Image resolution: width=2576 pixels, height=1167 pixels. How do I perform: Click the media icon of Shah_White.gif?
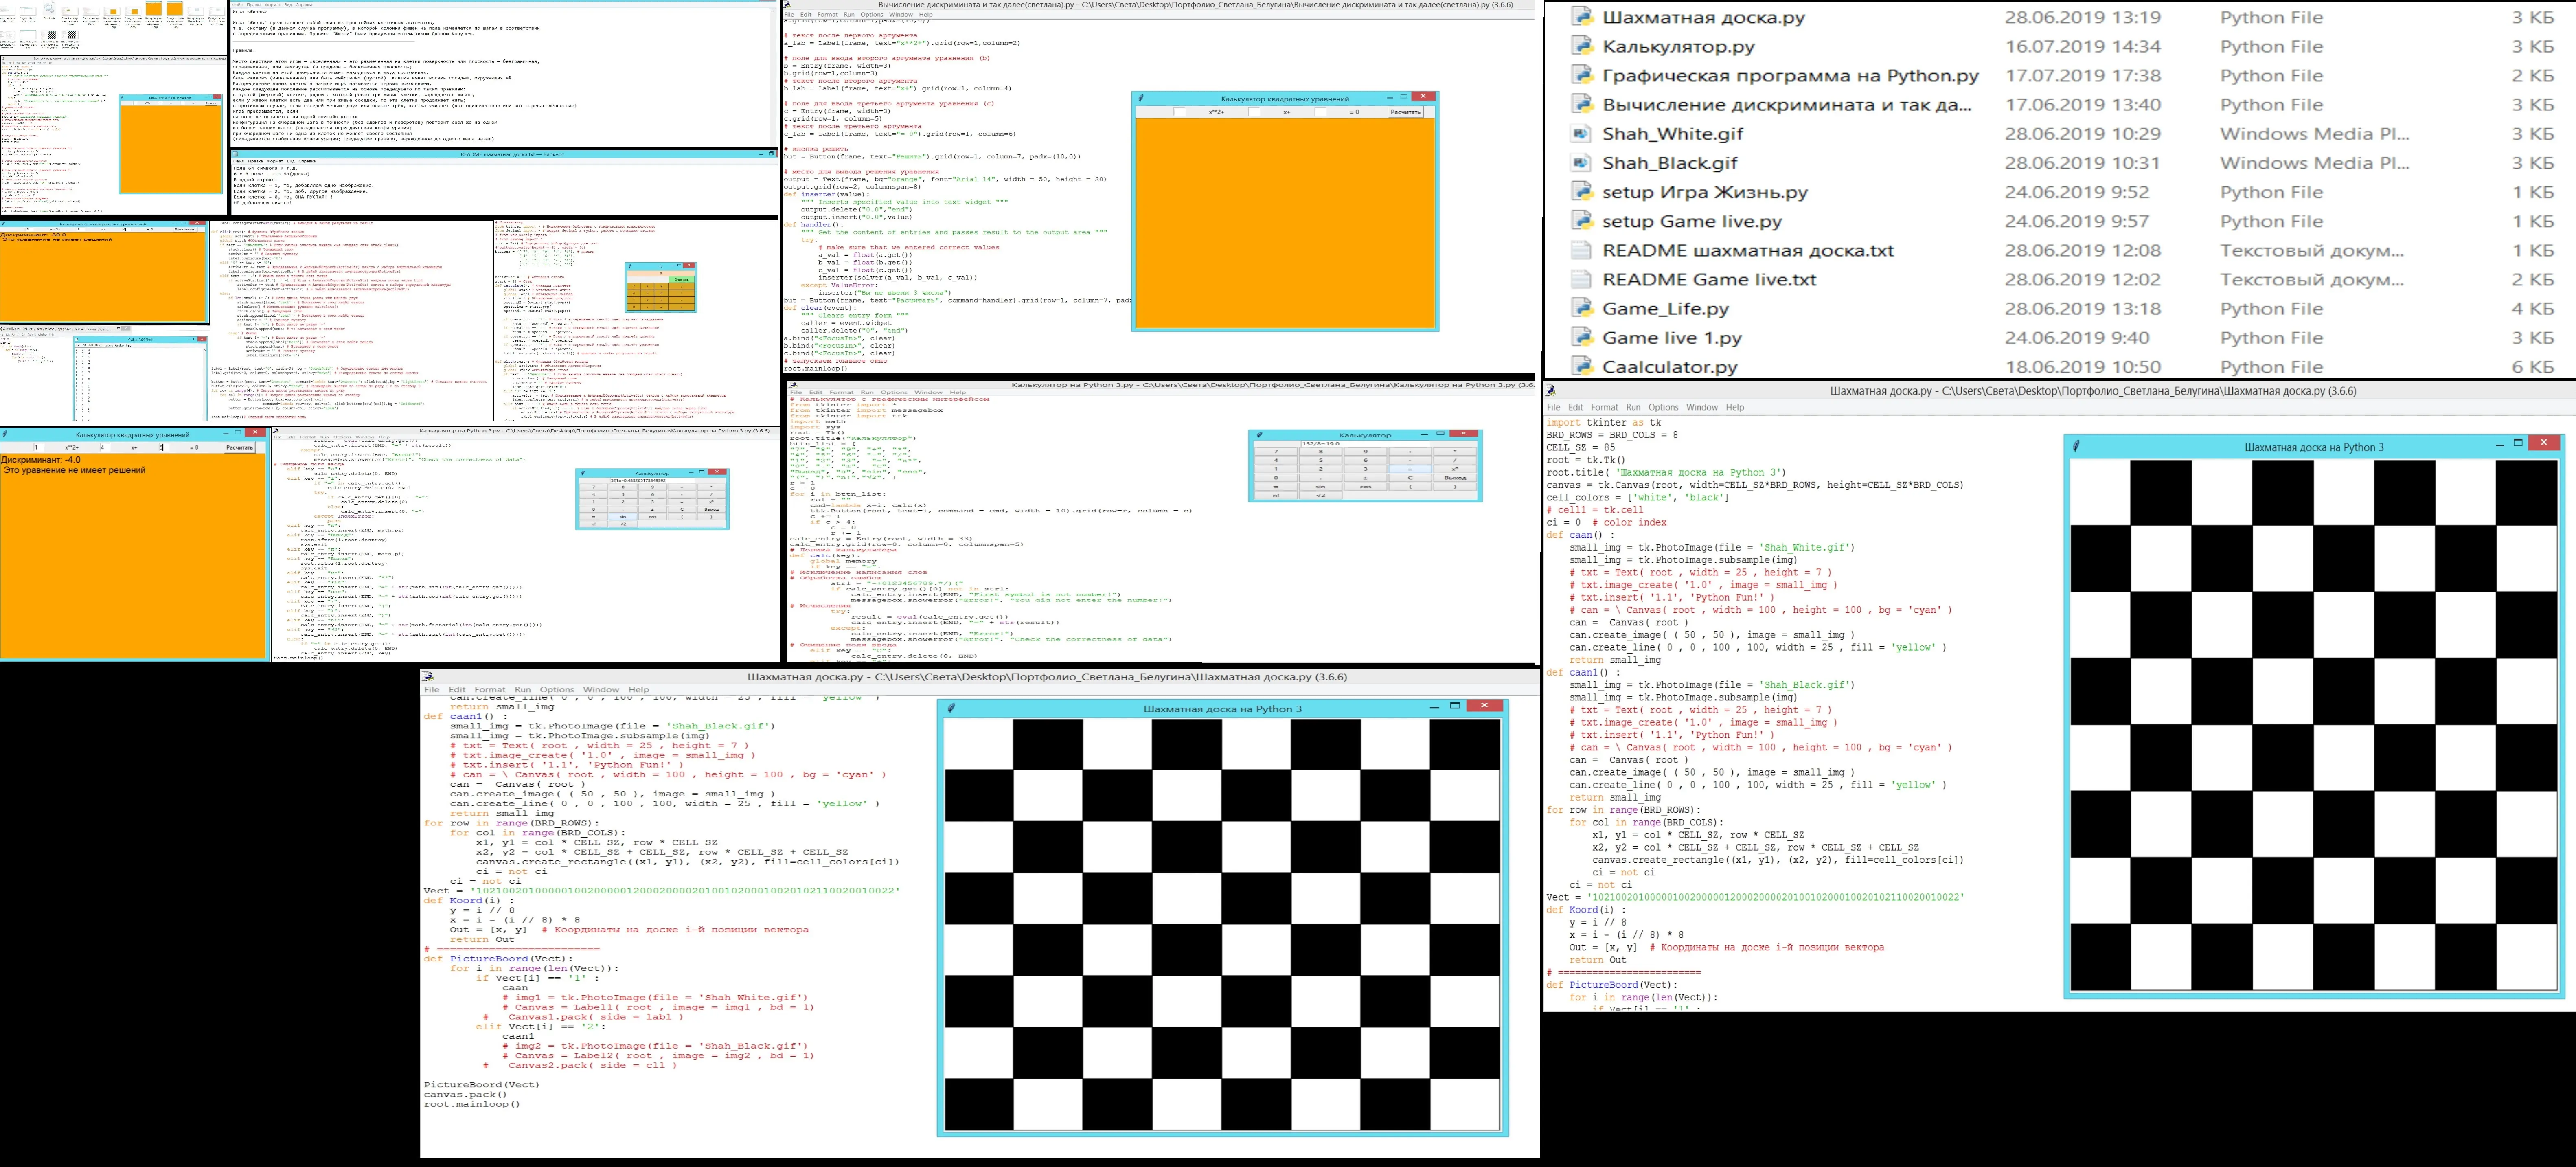1581,133
